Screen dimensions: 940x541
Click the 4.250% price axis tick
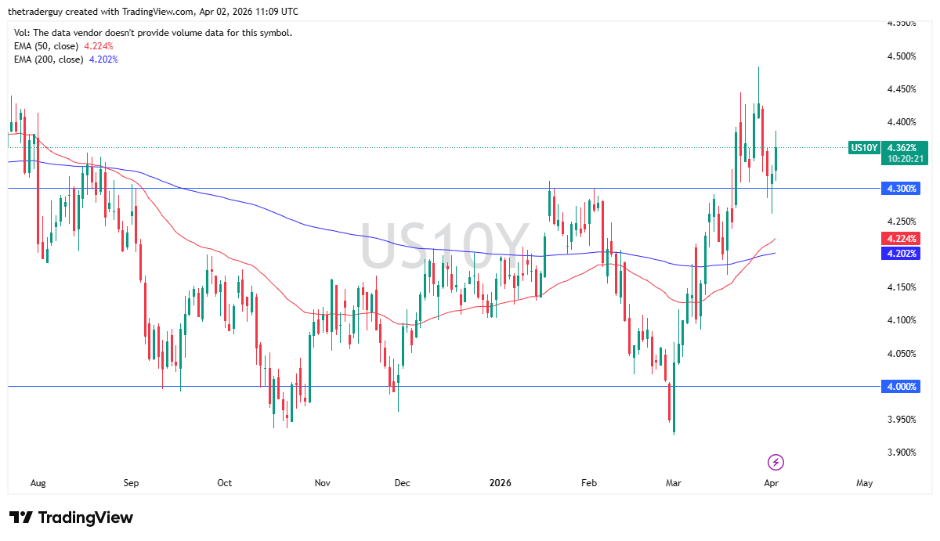pyautogui.click(x=901, y=222)
